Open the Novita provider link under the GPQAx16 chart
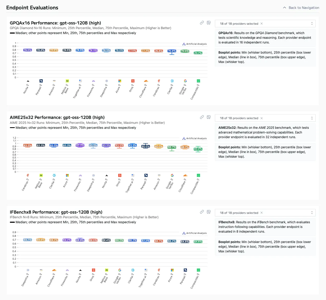Viewport: 326px width, 300px height. click(26, 89)
